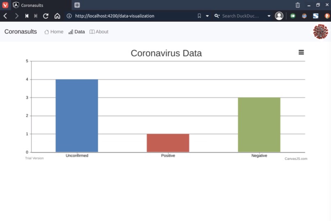Click the rewind history icon
The image size is (331, 221).
(x=27, y=16)
